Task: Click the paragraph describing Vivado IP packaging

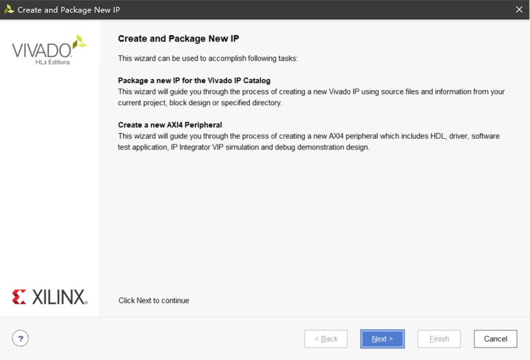Action: [x=311, y=97]
